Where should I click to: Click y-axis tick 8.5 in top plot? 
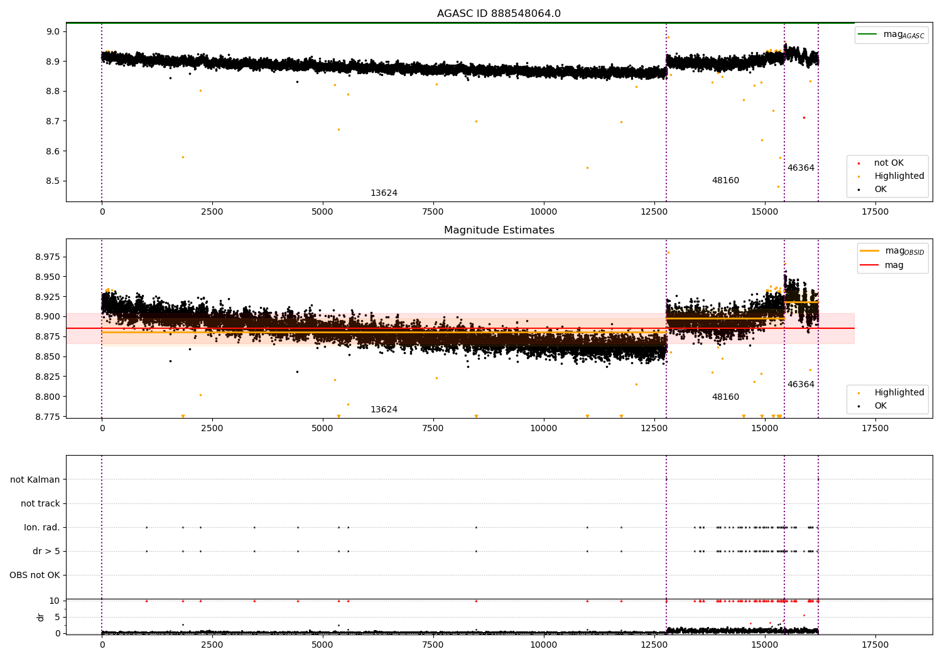(54, 181)
